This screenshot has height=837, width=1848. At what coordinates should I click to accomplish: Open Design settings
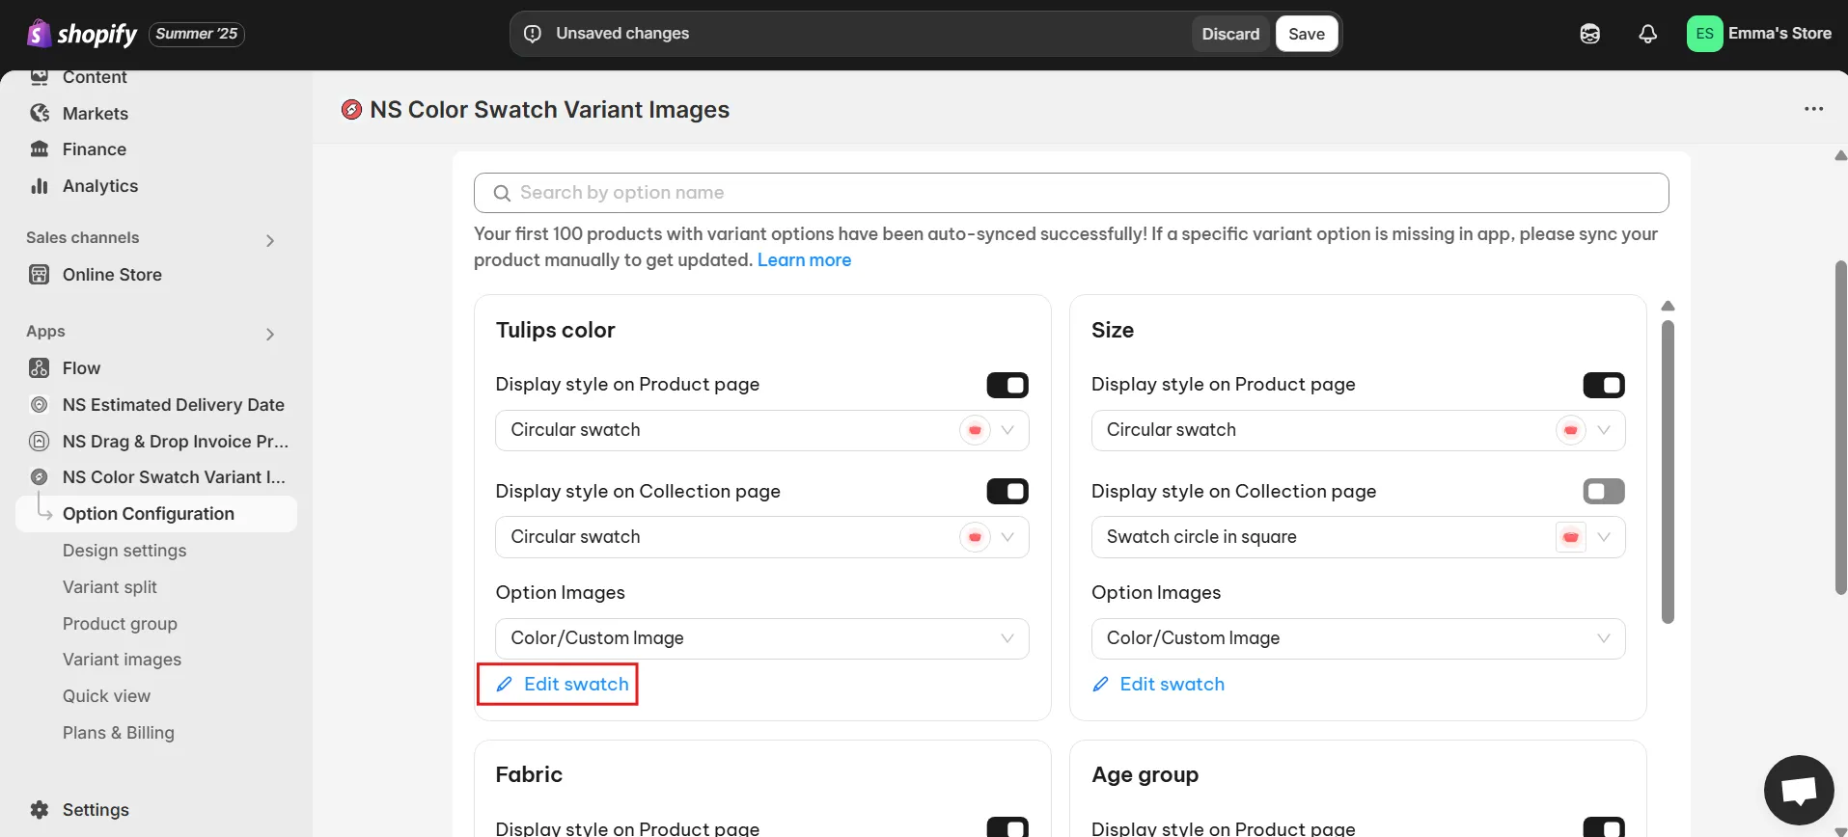pos(124,551)
